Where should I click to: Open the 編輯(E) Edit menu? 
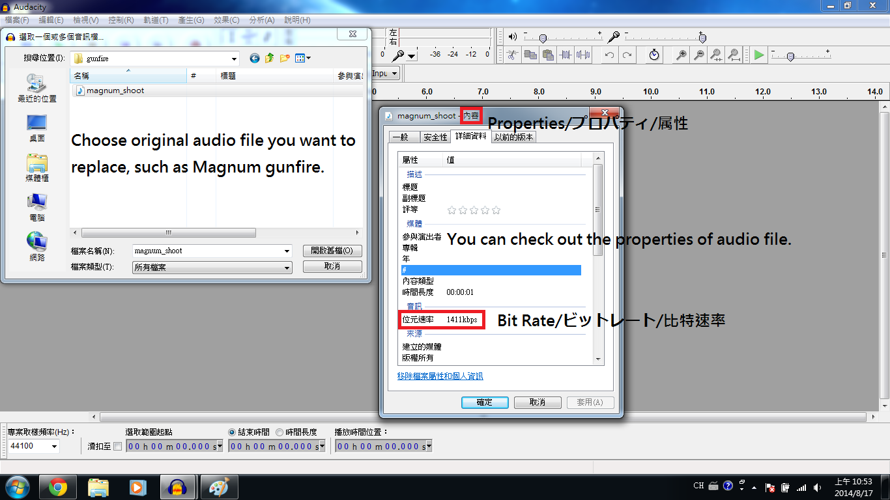point(51,20)
